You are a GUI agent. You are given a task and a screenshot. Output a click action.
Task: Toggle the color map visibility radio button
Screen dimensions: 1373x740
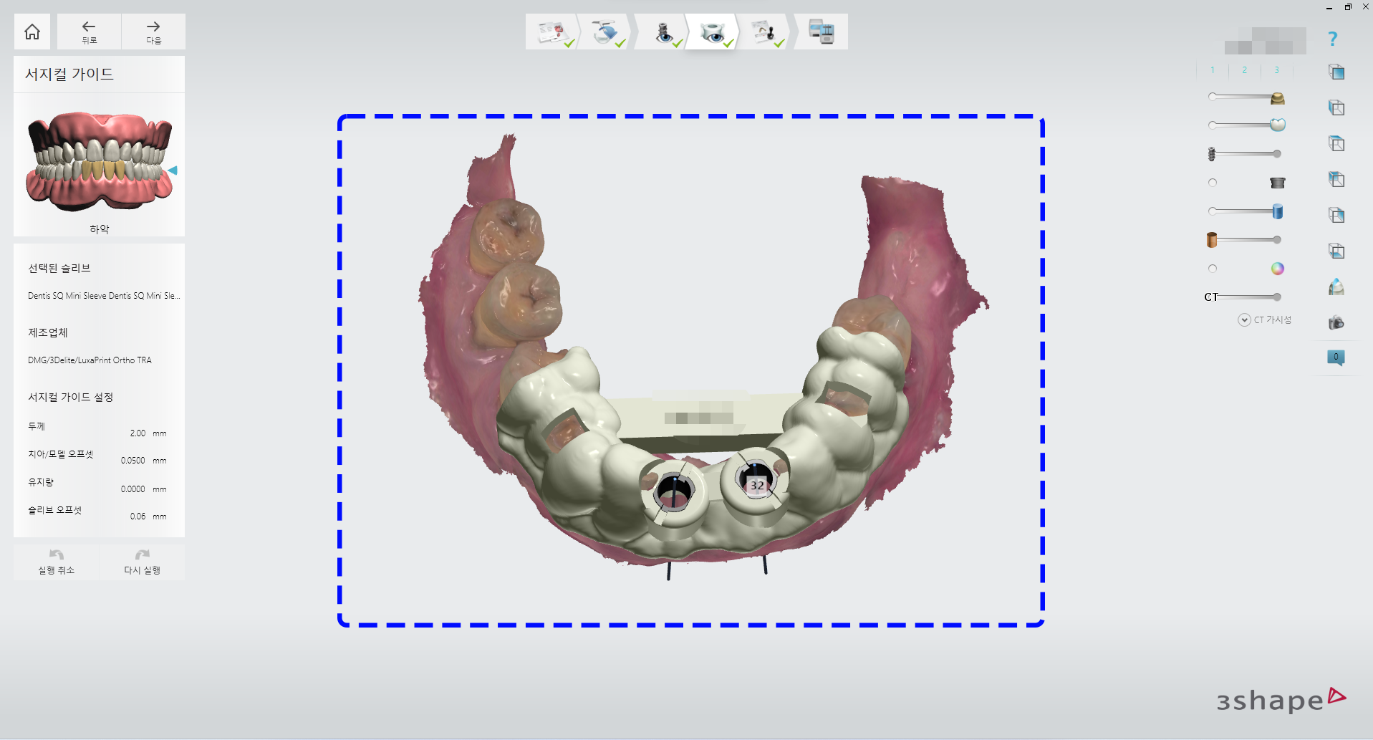(x=1213, y=269)
